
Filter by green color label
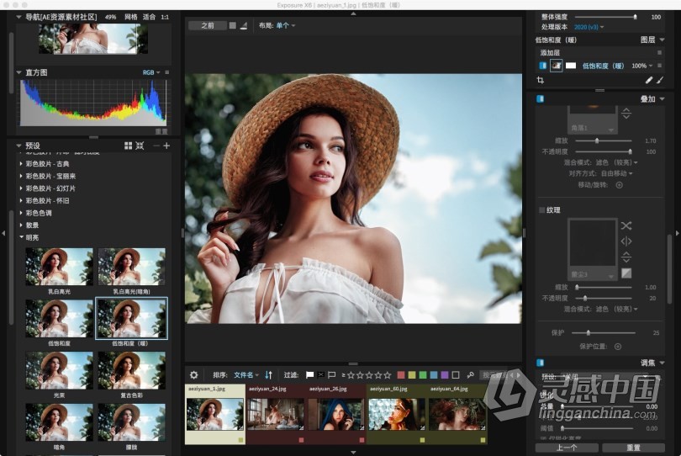click(x=423, y=374)
